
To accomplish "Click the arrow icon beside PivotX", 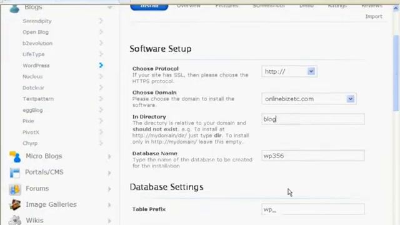I will coord(101,132).
